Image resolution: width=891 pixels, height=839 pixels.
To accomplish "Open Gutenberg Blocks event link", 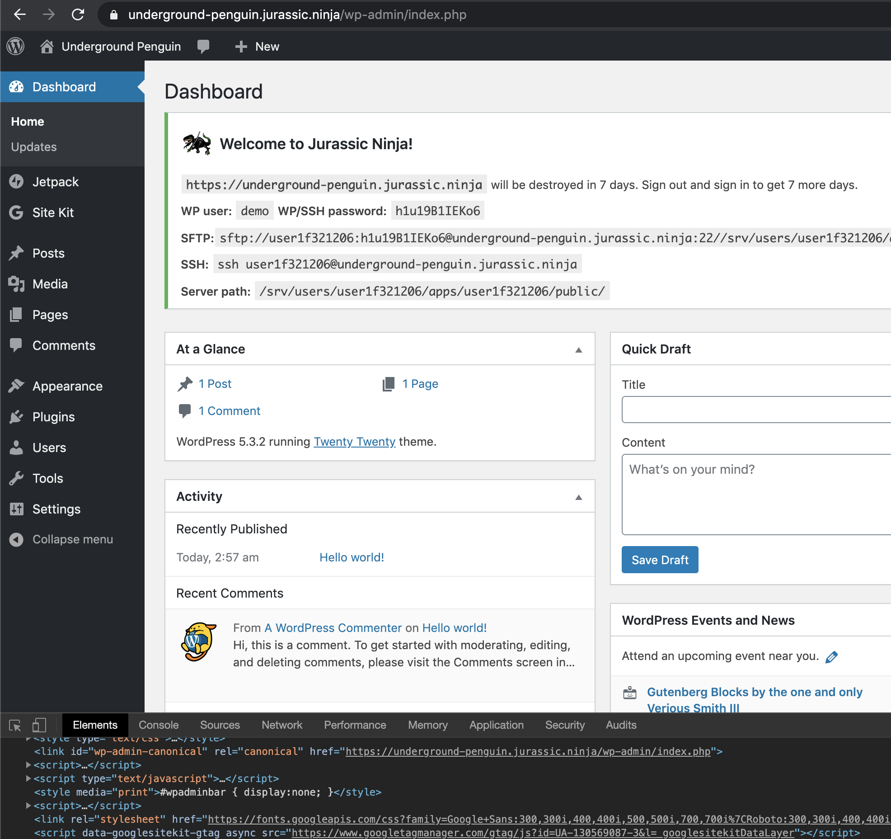I will (x=755, y=700).
